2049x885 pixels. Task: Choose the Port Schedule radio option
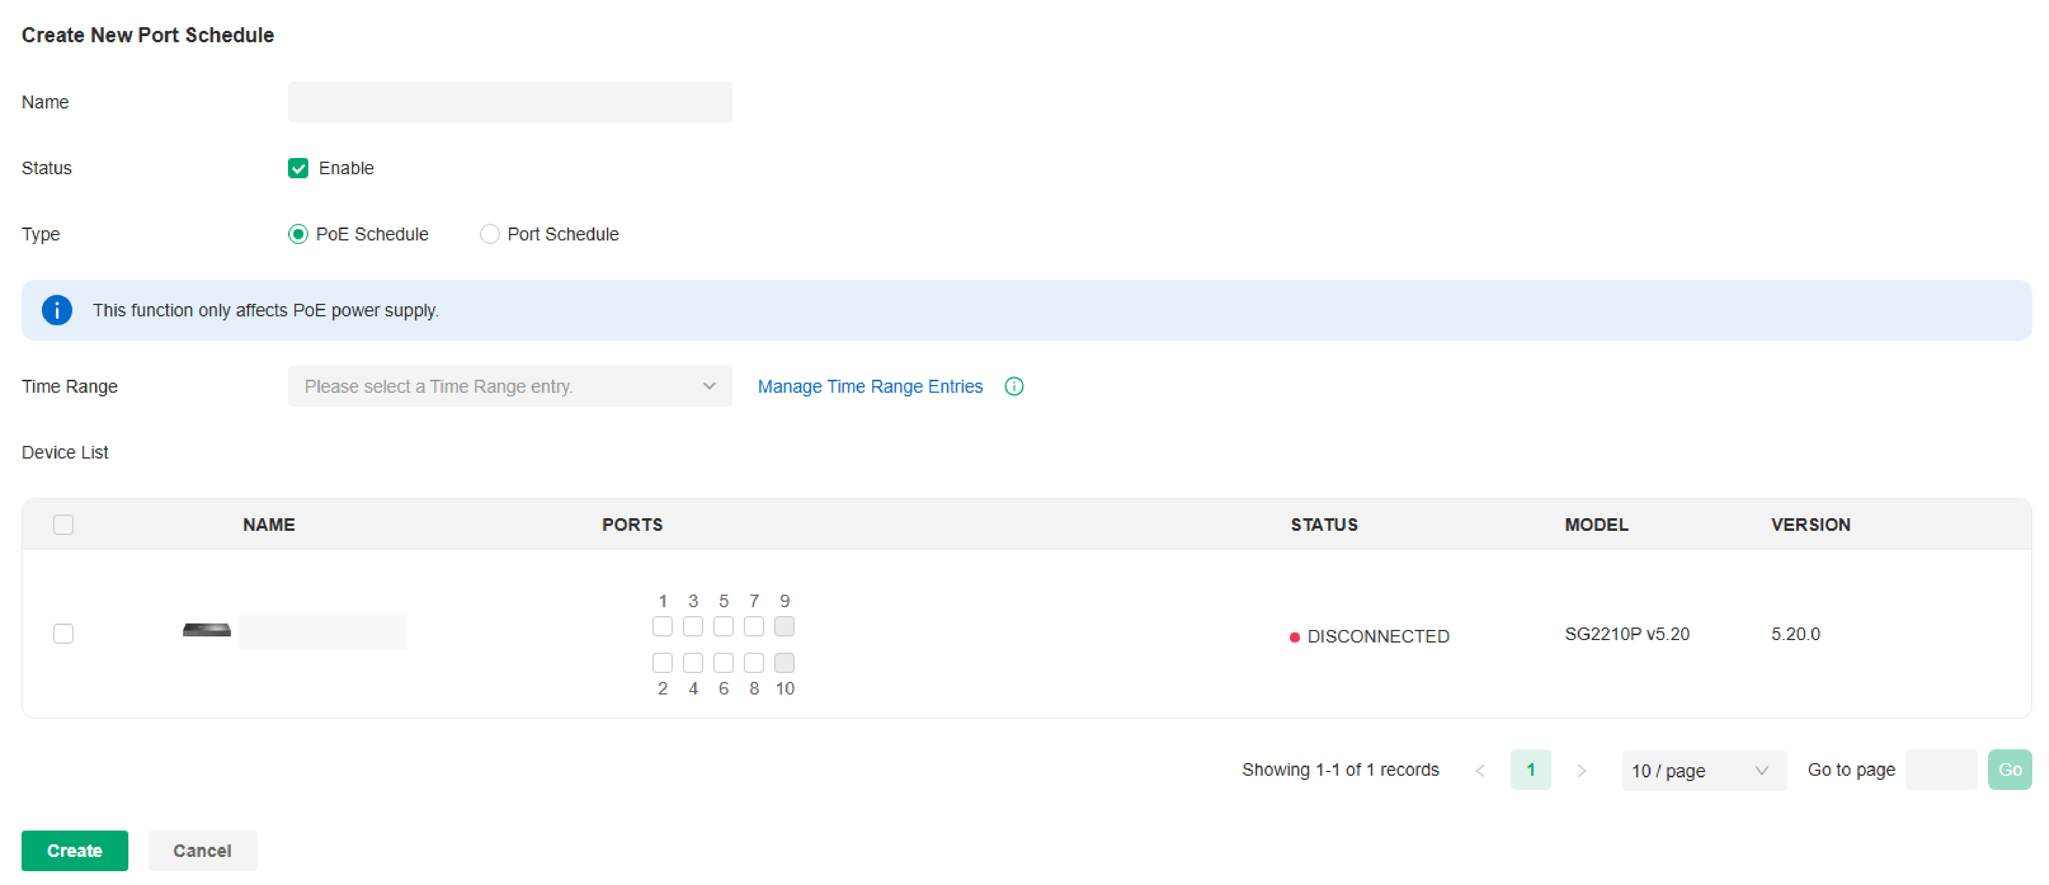(x=489, y=235)
